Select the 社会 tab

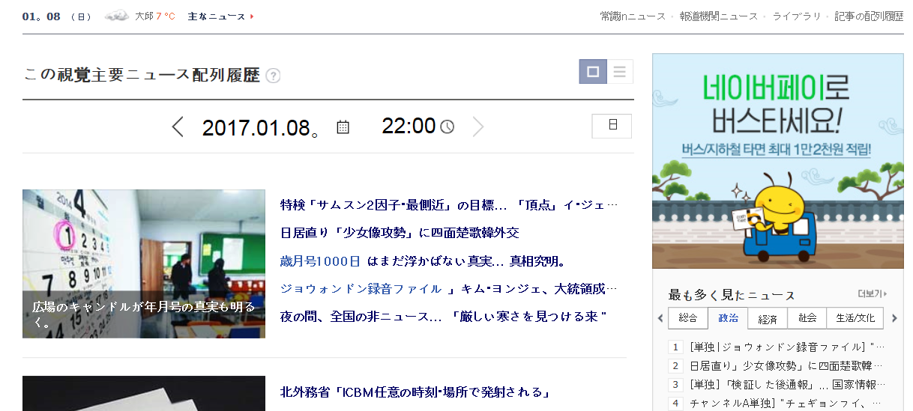click(x=807, y=318)
